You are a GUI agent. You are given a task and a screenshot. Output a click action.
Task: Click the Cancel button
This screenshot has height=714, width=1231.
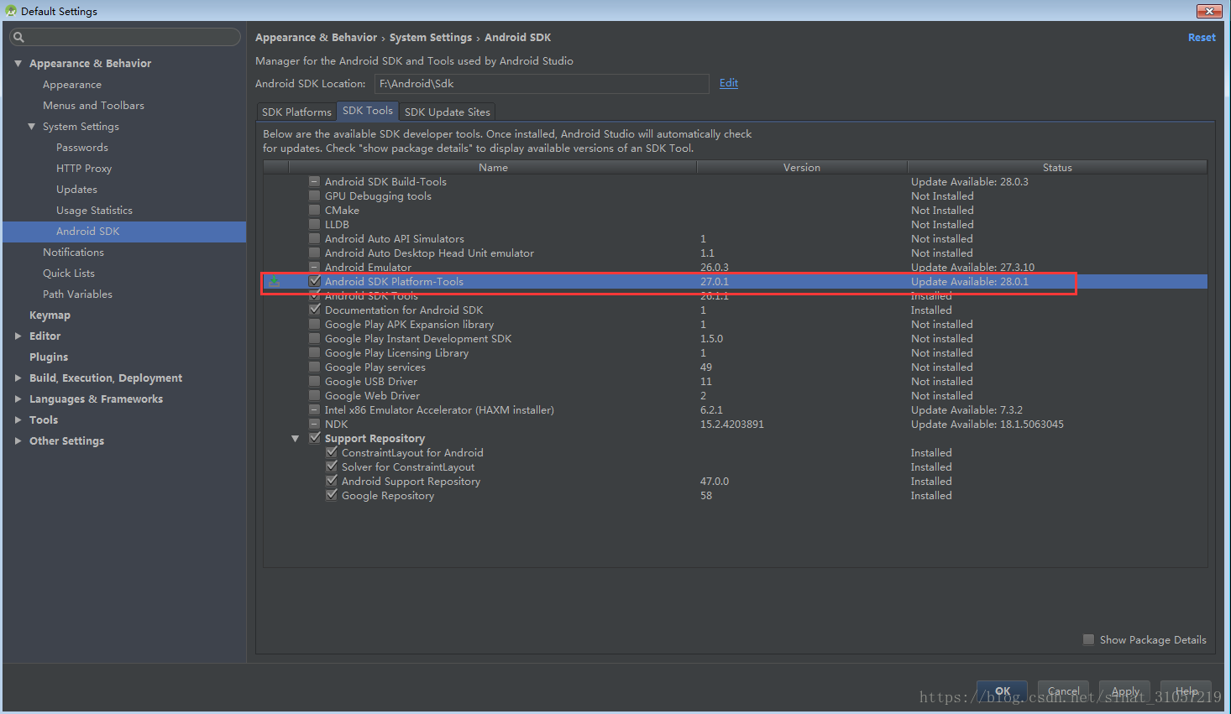1063,691
